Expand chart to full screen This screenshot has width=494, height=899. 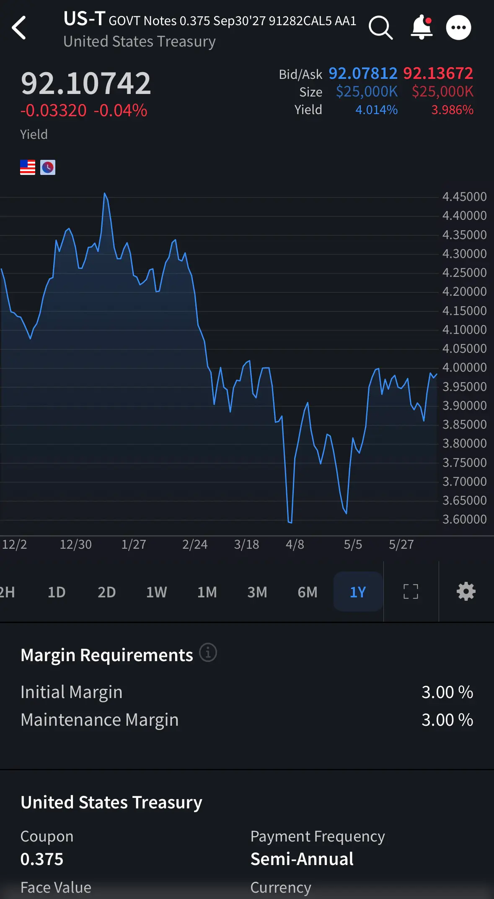411,592
